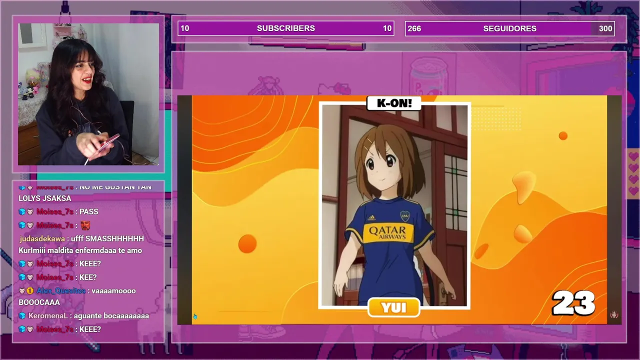Open KeromenaL chat username

point(48,316)
